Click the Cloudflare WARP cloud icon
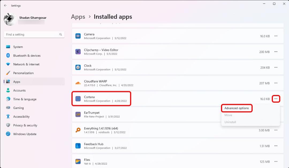This screenshot has height=168, width=289. pos(78,83)
